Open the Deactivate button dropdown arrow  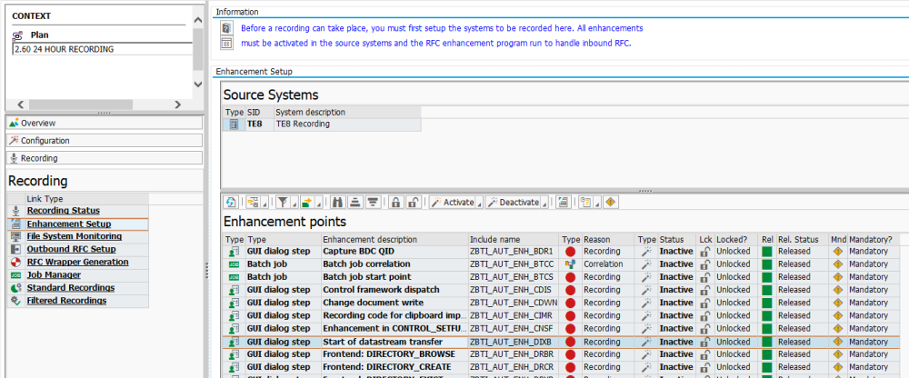coord(544,204)
